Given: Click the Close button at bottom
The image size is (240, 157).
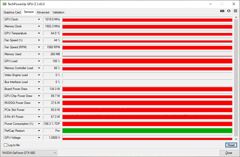Looking at the screenshot, I should tap(229, 153).
